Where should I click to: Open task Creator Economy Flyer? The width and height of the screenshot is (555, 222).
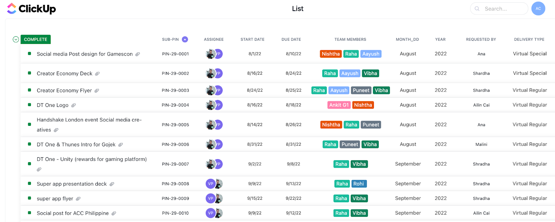click(x=65, y=91)
